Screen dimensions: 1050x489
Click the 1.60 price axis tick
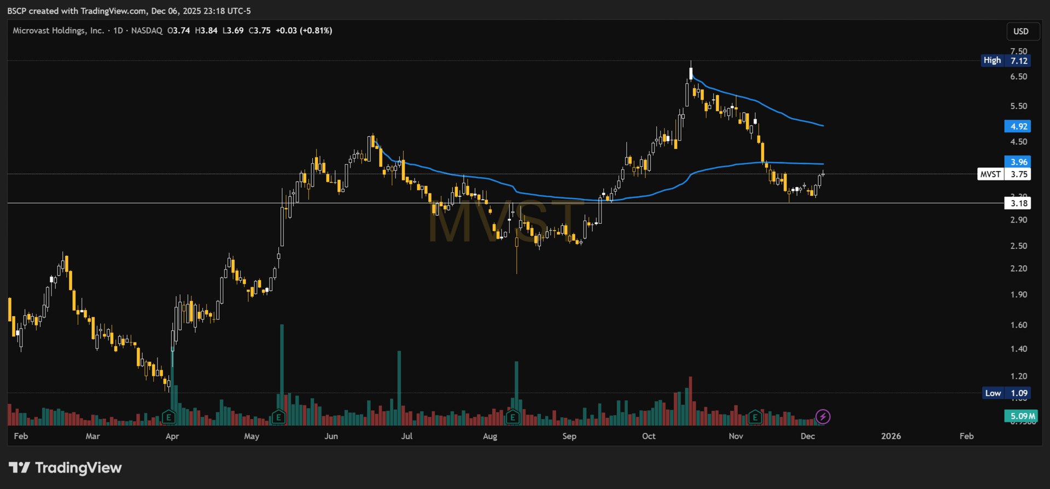(1019, 325)
